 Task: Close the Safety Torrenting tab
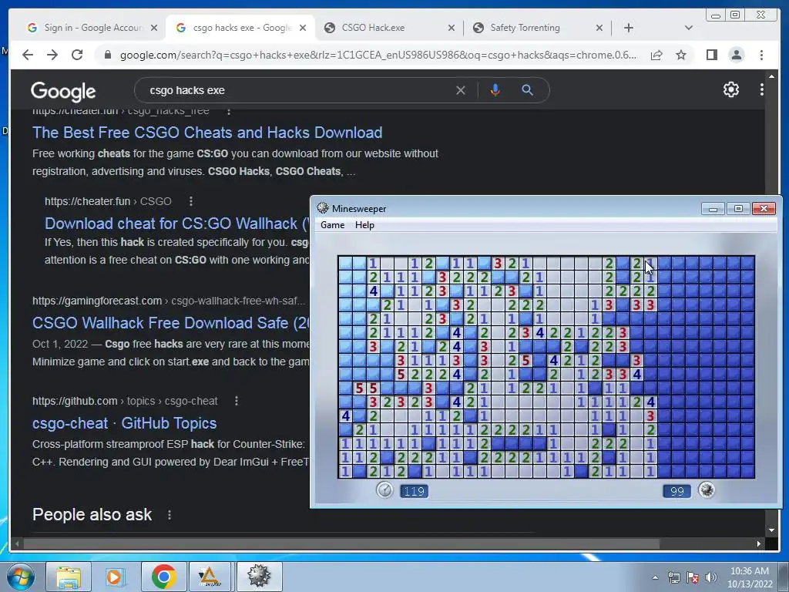[x=599, y=28]
